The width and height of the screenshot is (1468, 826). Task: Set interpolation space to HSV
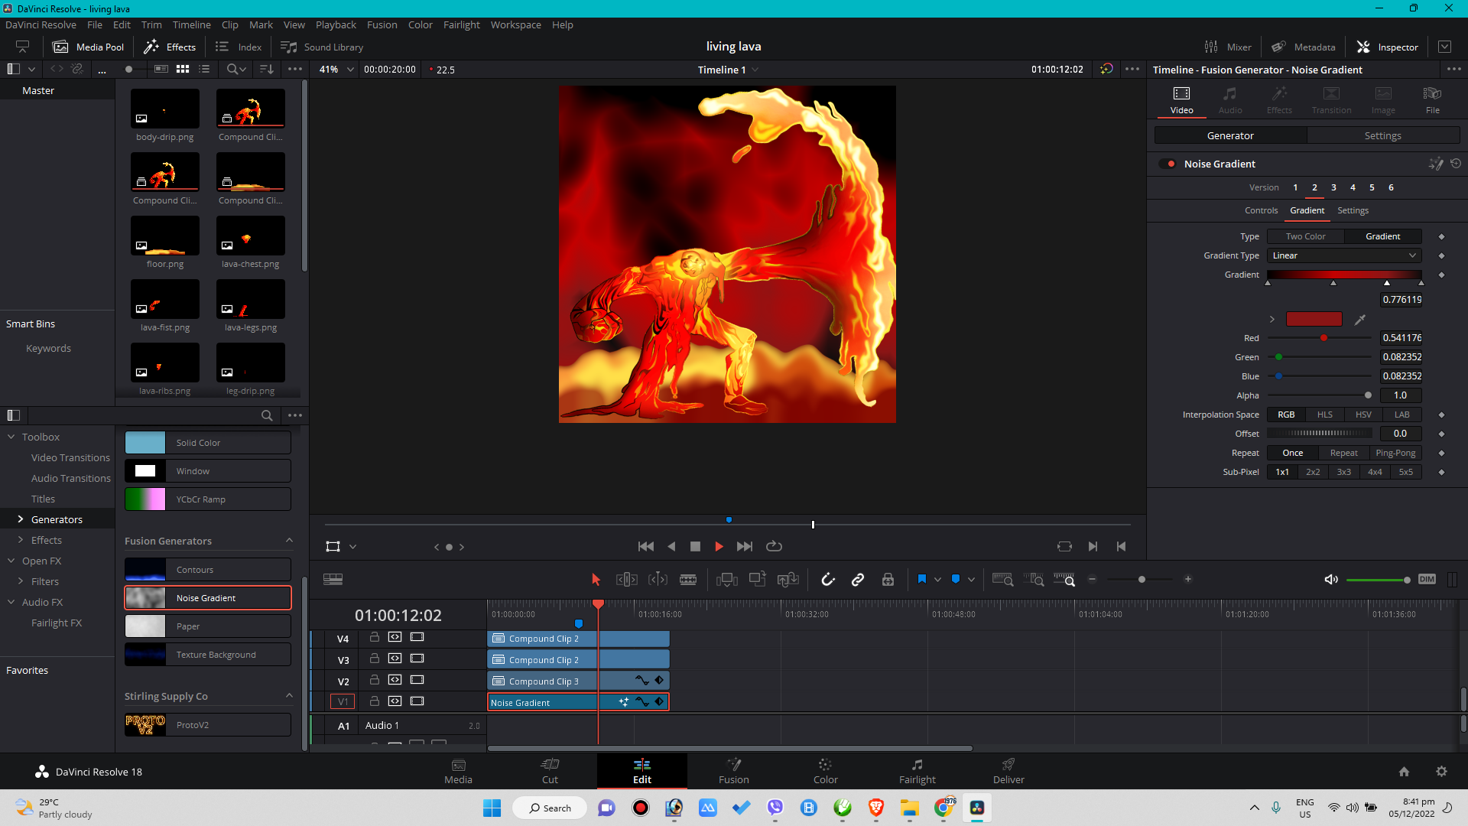pyautogui.click(x=1363, y=415)
